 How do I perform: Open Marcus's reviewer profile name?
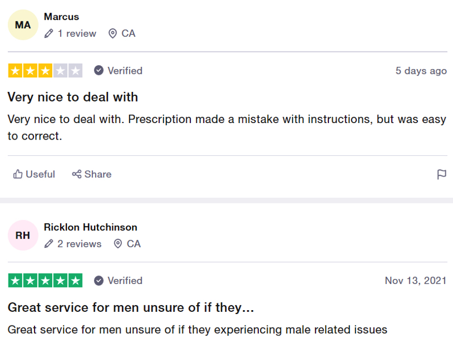[x=61, y=17]
